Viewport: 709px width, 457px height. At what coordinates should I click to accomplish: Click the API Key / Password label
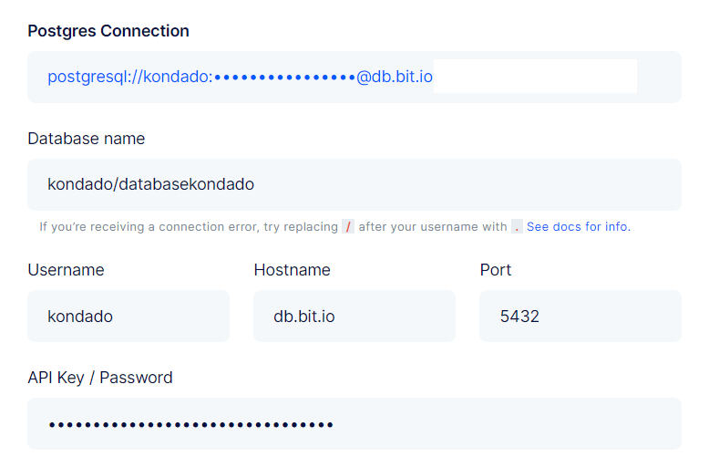100,377
